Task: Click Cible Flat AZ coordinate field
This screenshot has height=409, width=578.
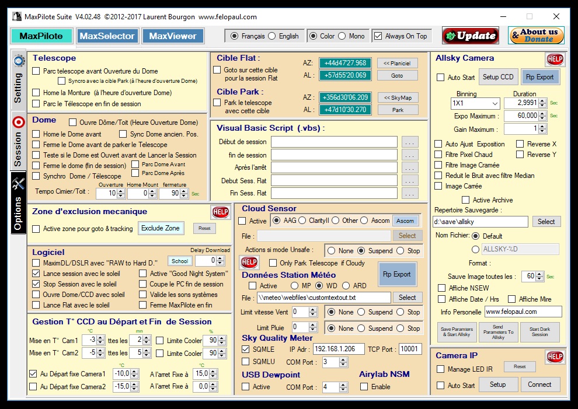Action: click(x=346, y=63)
